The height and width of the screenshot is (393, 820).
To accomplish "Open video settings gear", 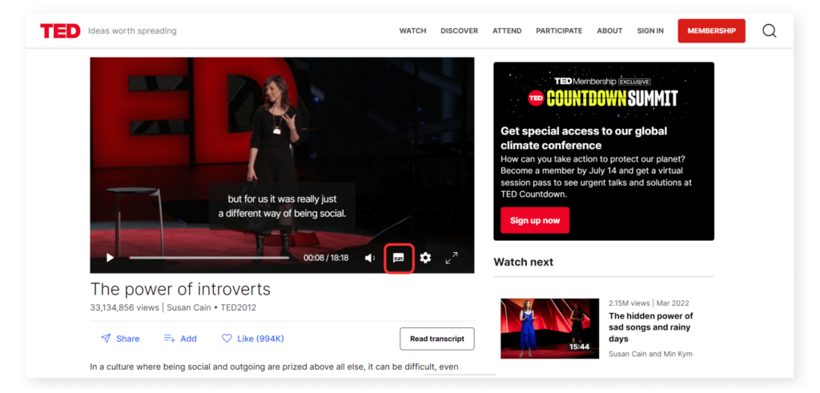I will (425, 258).
